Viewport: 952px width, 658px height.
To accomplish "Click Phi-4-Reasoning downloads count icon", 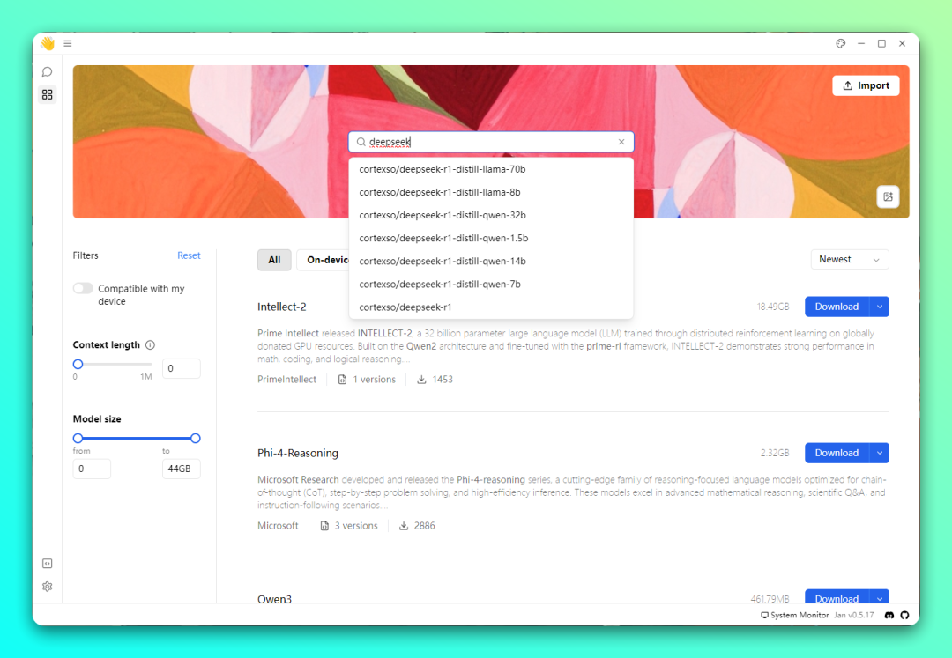I will 404,526.
